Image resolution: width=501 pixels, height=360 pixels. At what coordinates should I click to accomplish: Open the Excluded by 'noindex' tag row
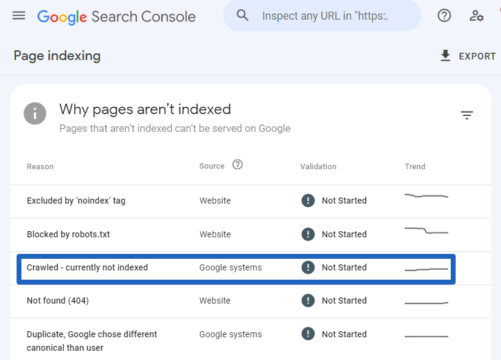coord(250,202)
